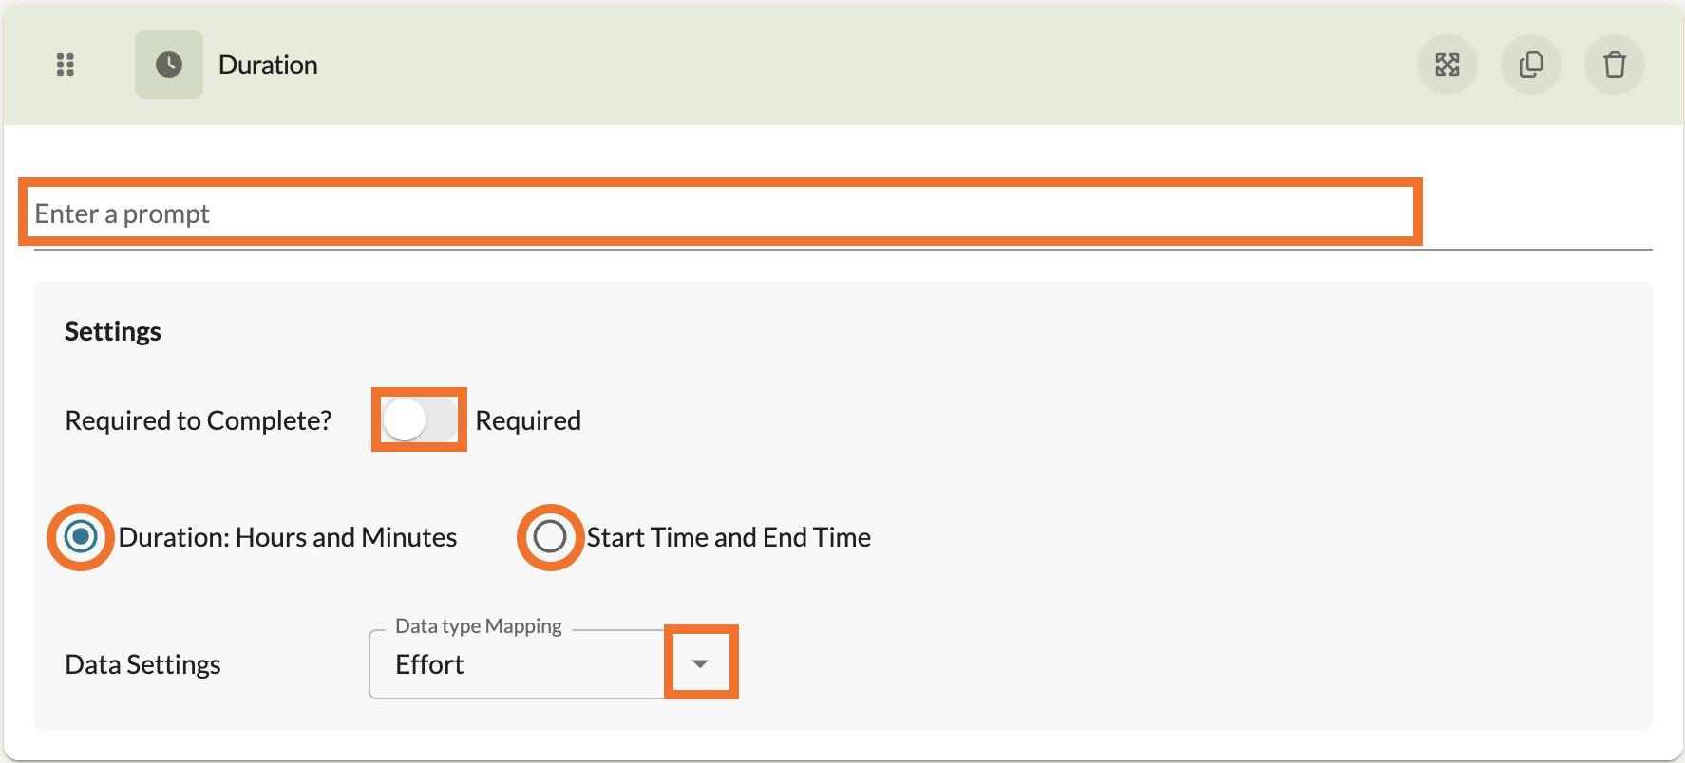Click the Duration title text in header

pyautogui.click(x=268, y=65)
